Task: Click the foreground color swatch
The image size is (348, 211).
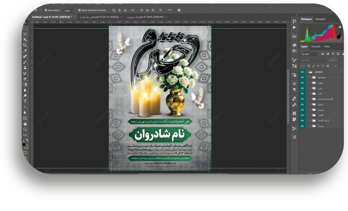Action: [24, 141]
